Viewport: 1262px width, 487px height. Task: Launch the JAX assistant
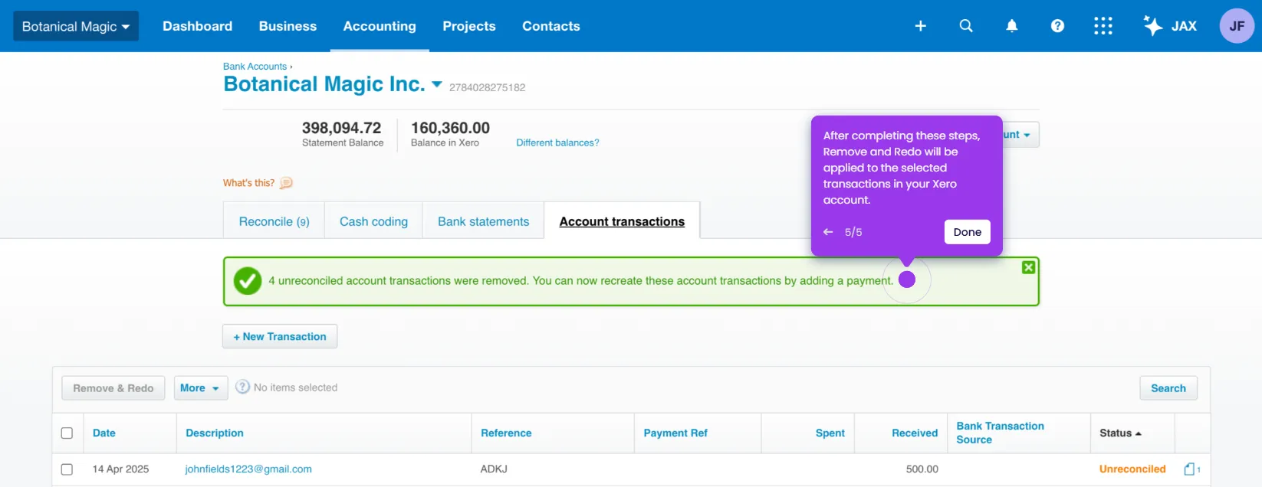click(x=1170, y=26)
